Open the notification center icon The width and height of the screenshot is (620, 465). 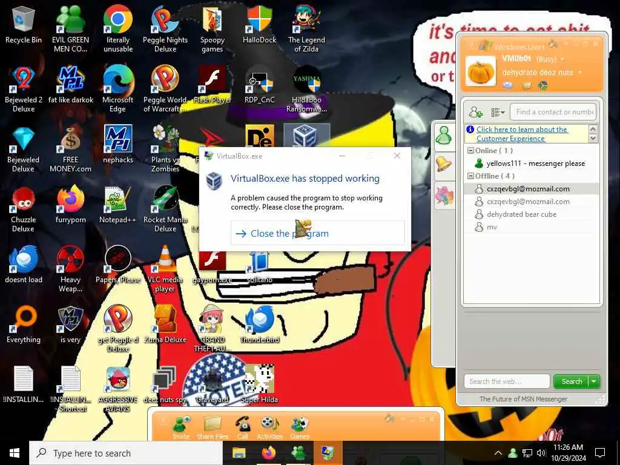click(600, 453)
